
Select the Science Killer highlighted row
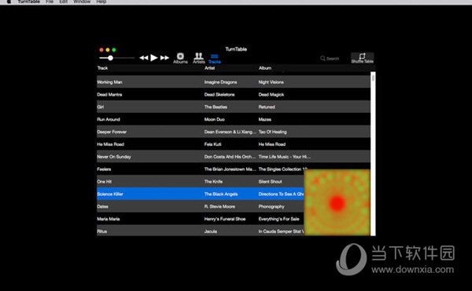[x=200, y=194]
